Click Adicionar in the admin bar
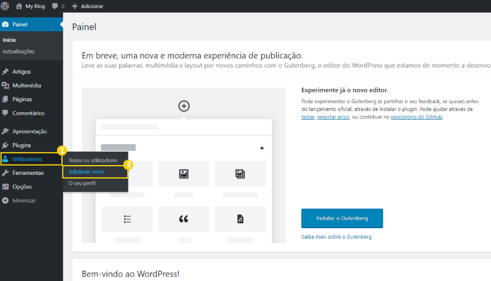Screen dimensions: 491x281 (91, 6)
